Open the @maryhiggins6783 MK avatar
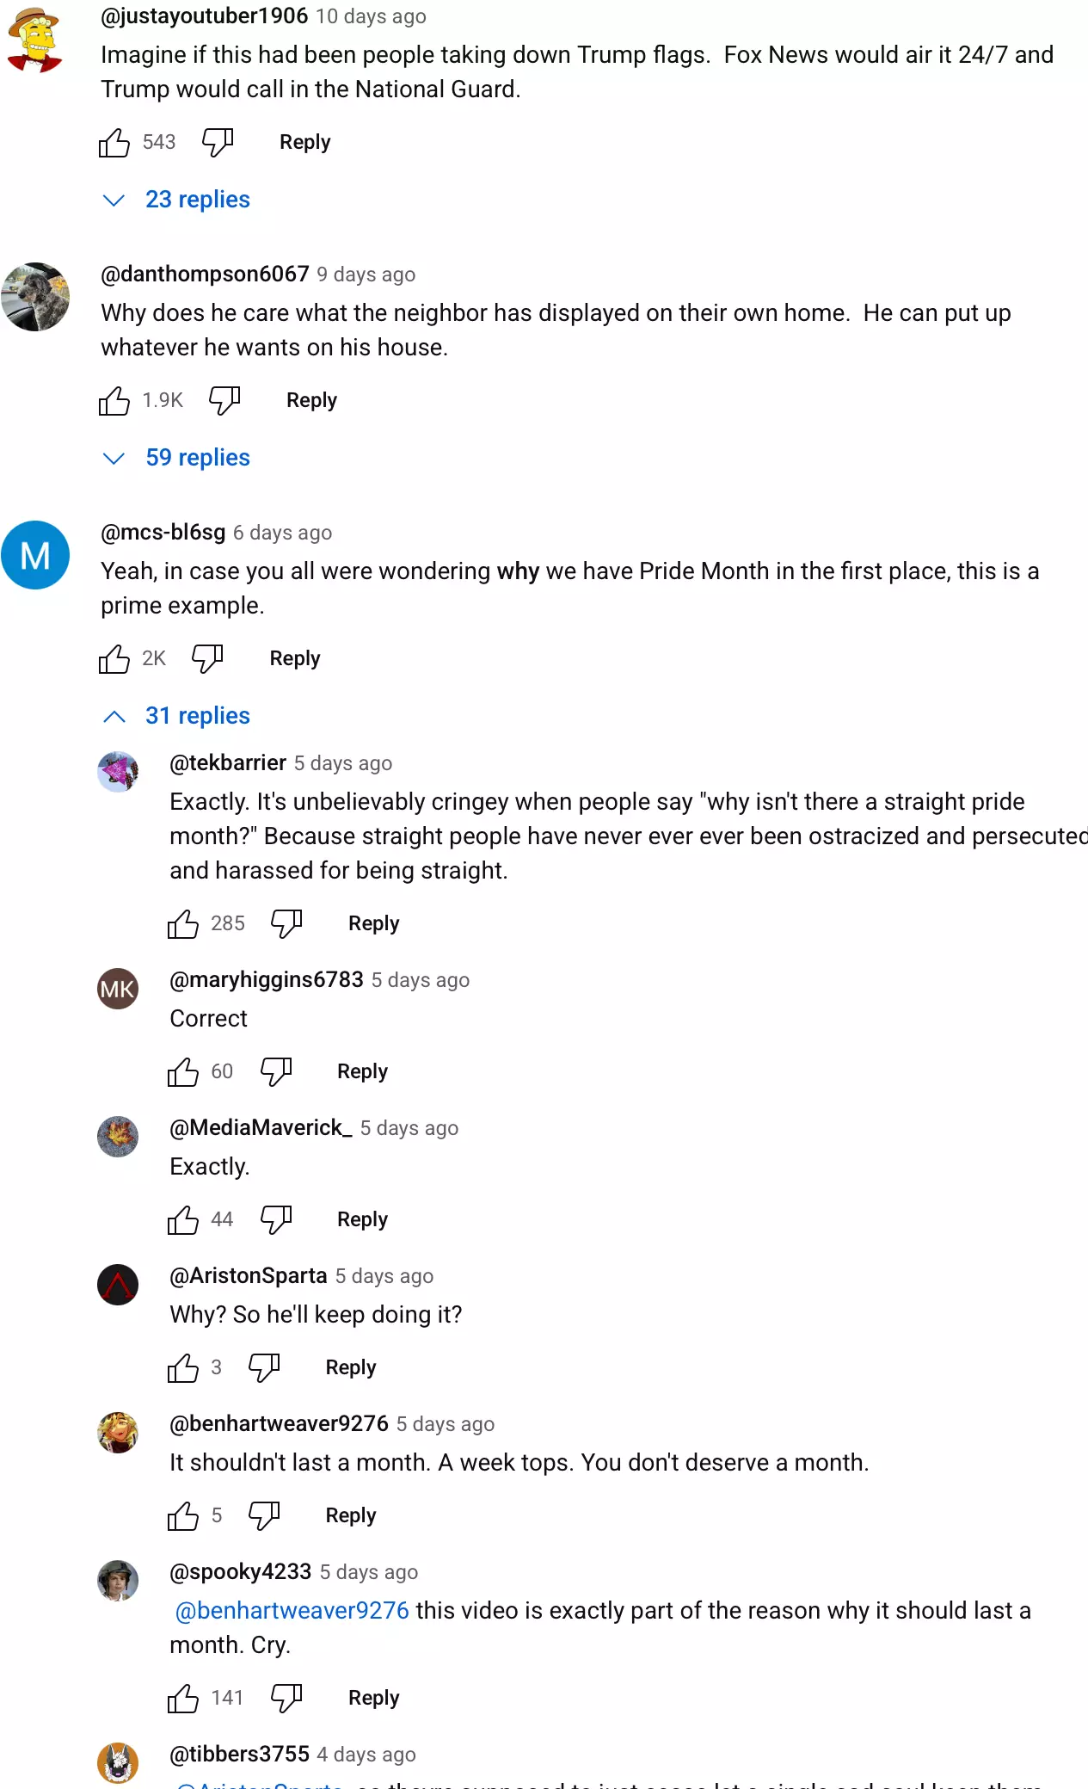Viewport: 1088px width, 1789px height. coord(118,989)
